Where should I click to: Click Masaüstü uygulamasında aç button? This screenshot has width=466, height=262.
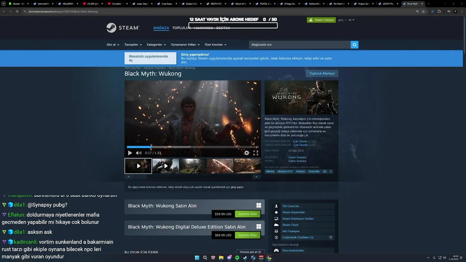(x=150, y=58)
